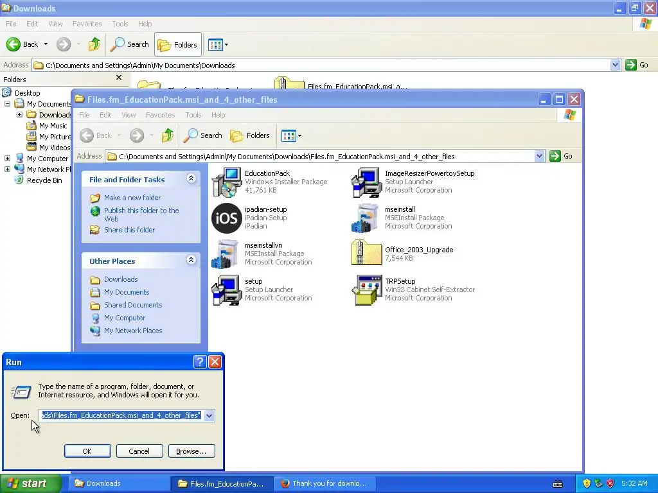Click Search in the Files.fm window toolbar
This screenshot has height=493, width=658.
[203, 135]
